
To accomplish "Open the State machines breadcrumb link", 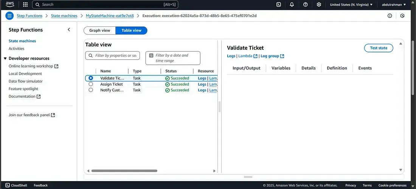I will click(64, 15).
